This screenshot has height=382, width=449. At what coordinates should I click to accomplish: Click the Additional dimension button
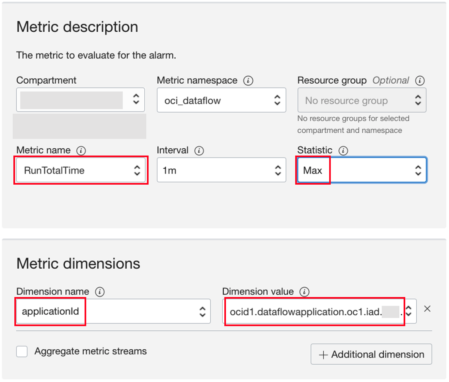click(371, 354)
